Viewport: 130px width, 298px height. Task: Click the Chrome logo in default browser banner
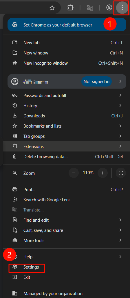tap(15, 25)
